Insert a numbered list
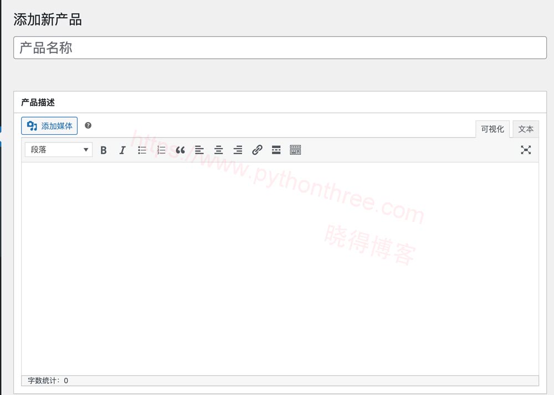Screen dimensions: 554x395 pos(161,150)
